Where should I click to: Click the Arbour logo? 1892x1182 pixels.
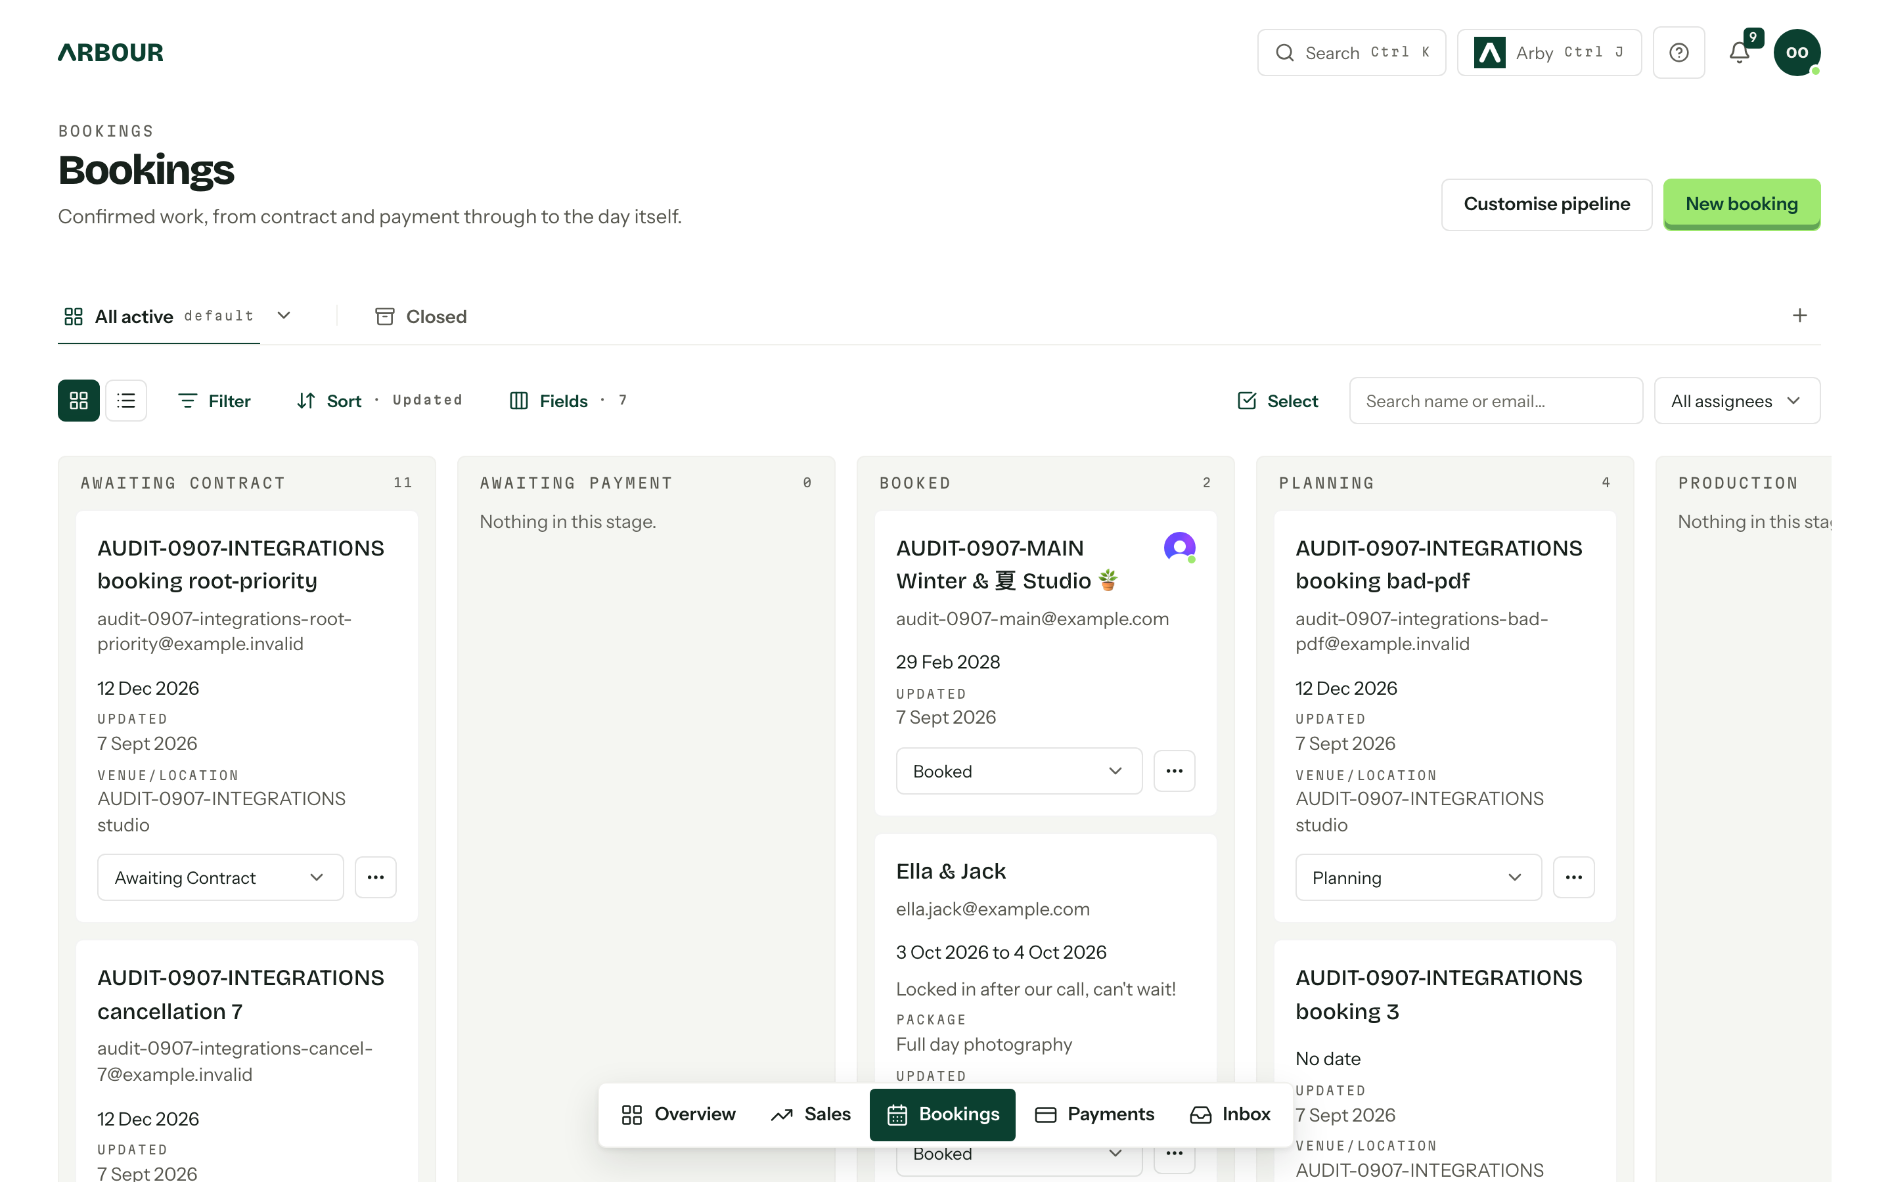click(110, 53)
